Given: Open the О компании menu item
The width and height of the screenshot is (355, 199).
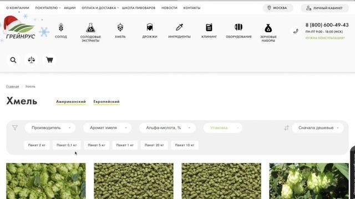Looking at the screenshot, I should pyautogui.click(x=18, y=8).
